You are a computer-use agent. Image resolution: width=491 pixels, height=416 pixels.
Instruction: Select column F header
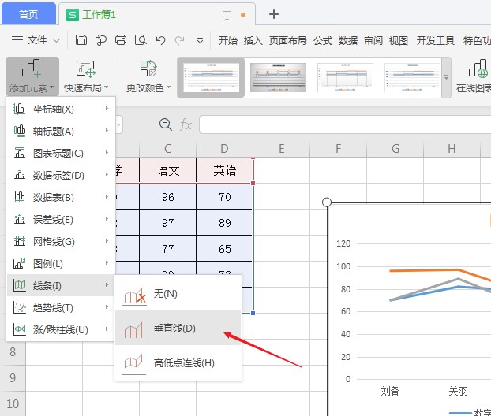tap(338, 148)
